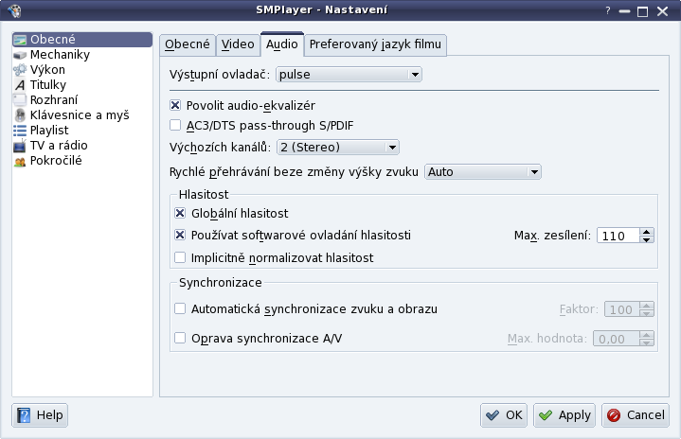681x439 pixels.
Task: Switch to the Video tab
Action: (x=238, y=44)
